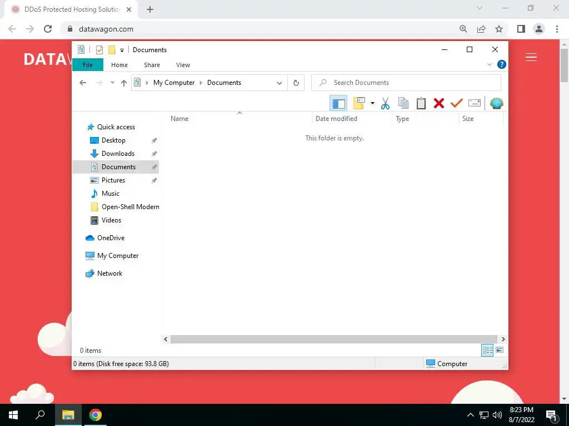Open a new Chrome tab
Screen dimensions: 569x426
pos(150,9)
